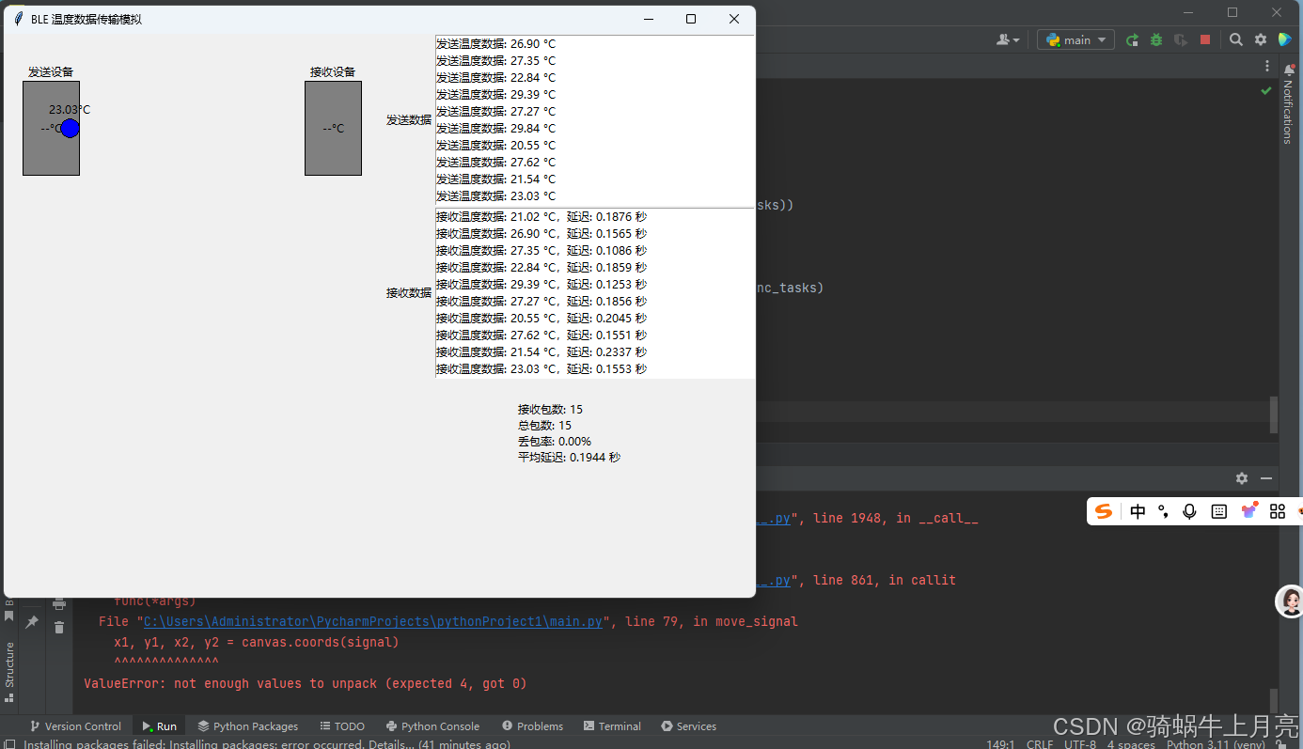Toggle Chinese/English input mode
The height and width of the screenshot is (749, 1303).
[1138, 510]
